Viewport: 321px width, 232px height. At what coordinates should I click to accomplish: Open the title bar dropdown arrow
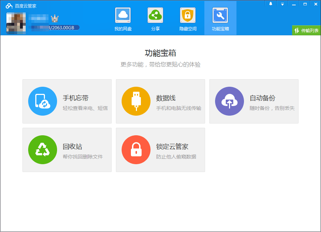(x=282, y=4)
